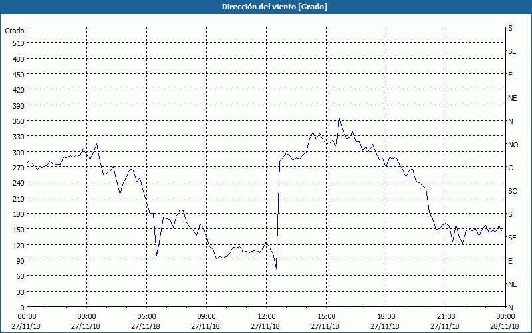Click the "NO" compass label on the right axis
Viewport: 532px width, 333px height.
coord(513,145)
